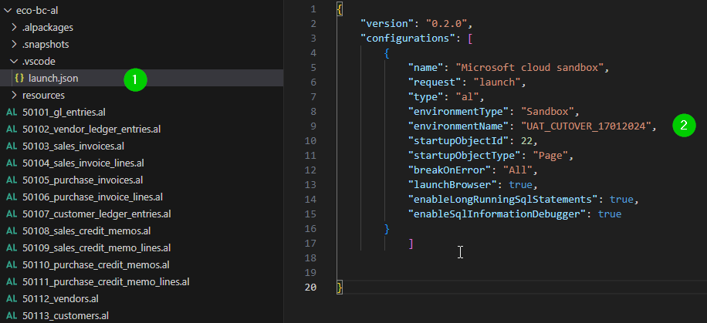Select the .snapshots folder name
The image size is (707, 323).
pyautogui.click(x=46, y=45)
